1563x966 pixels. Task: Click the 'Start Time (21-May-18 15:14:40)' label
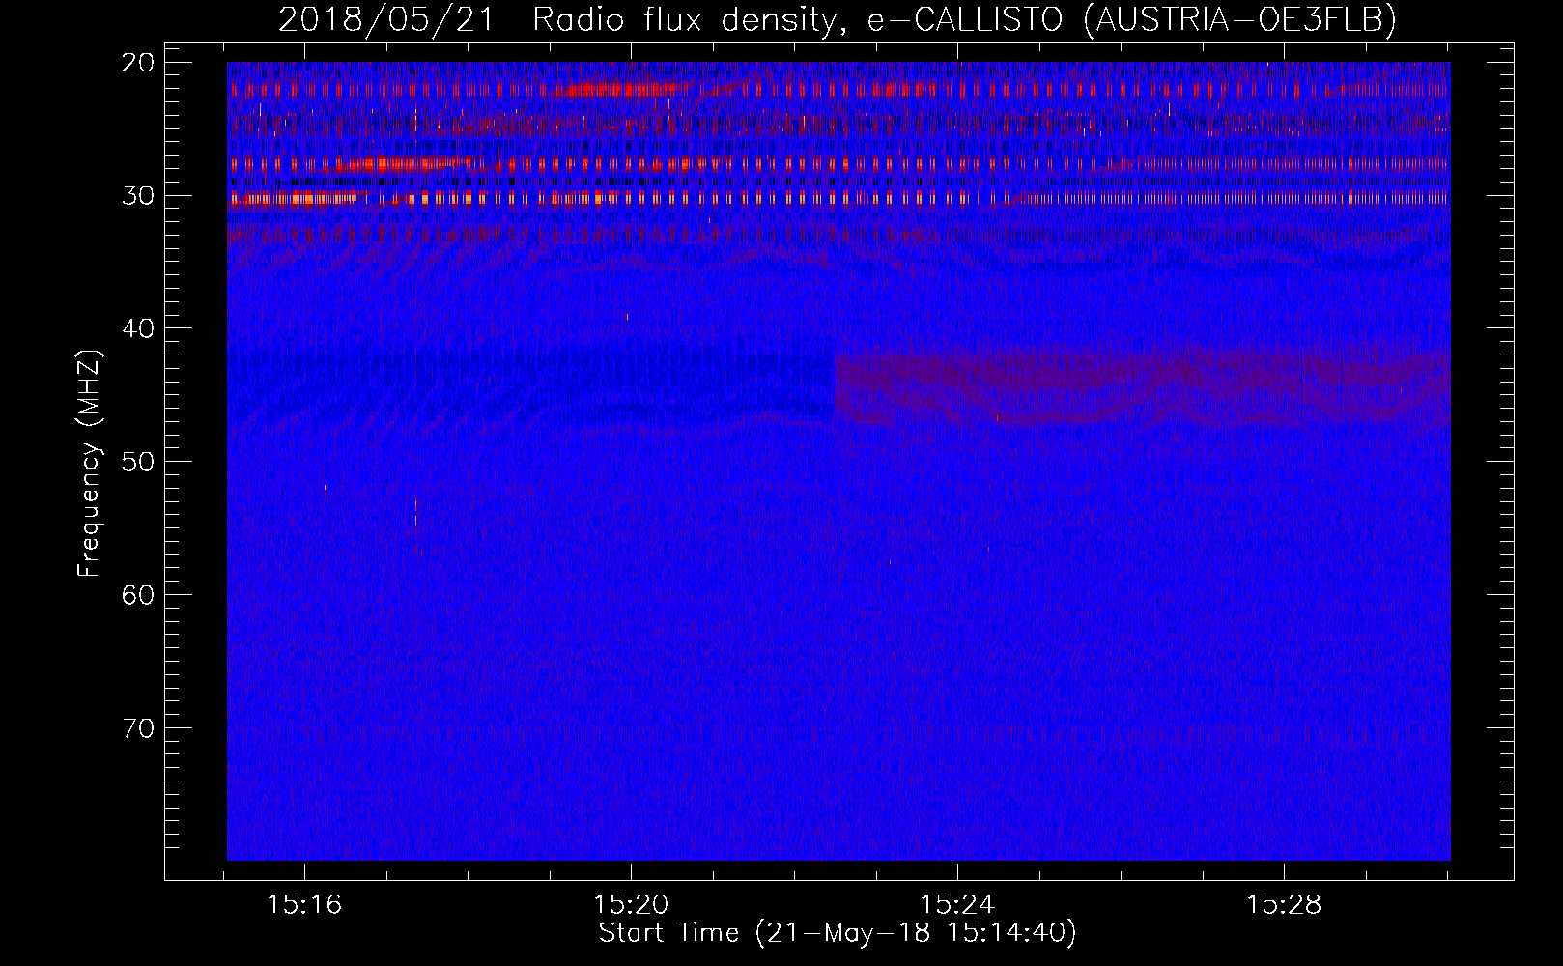click(x=838, y=933)
